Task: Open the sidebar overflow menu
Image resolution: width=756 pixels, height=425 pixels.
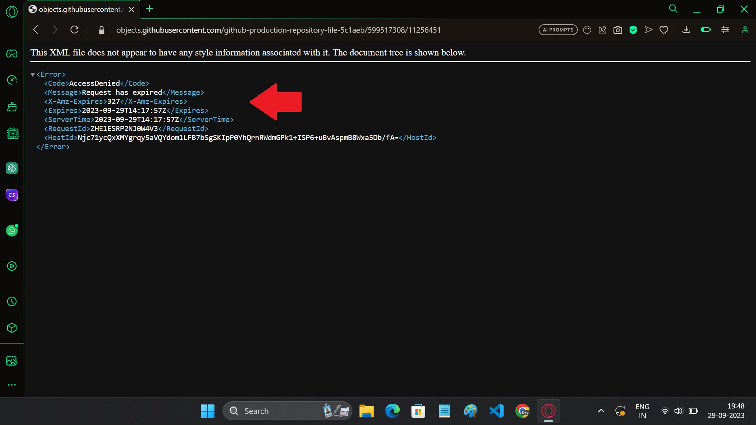Action: click(12, 385)
